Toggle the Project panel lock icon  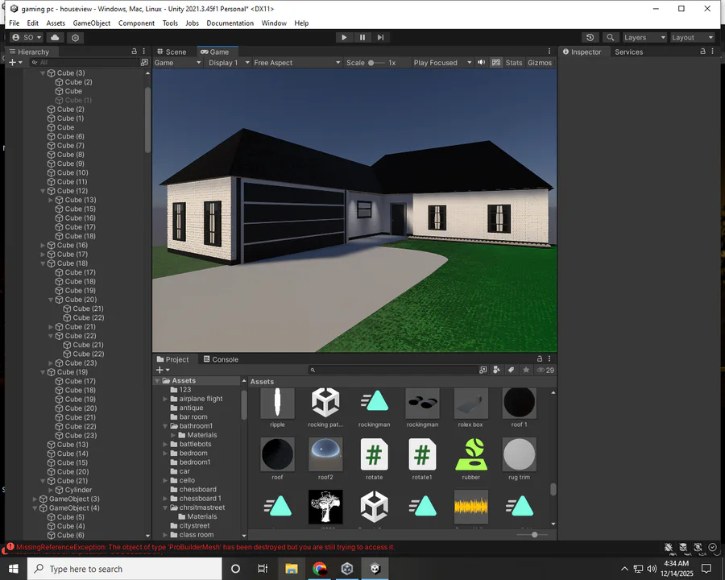pos(540,359)
